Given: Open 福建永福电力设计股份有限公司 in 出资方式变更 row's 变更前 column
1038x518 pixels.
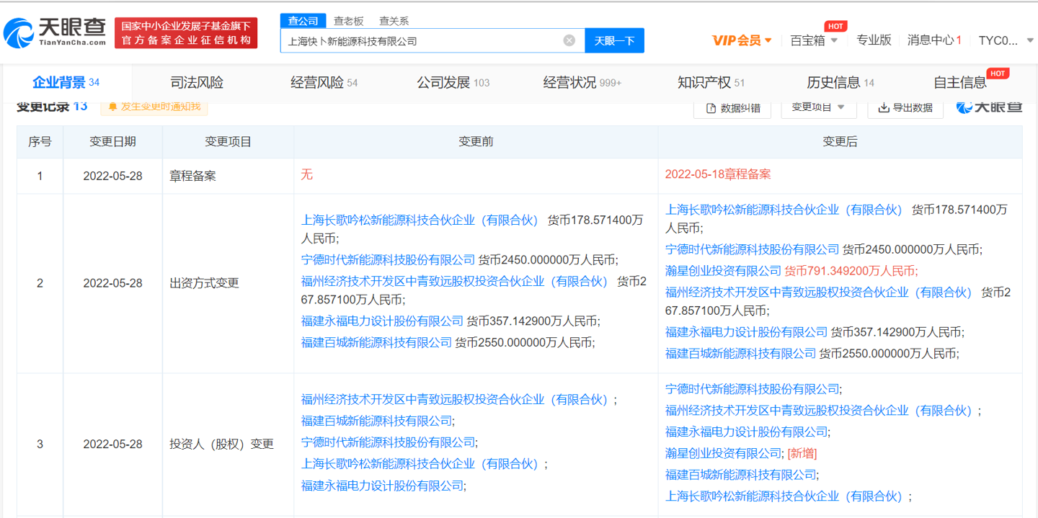Looking at the screenshot, I should click(x=383, y=321).
